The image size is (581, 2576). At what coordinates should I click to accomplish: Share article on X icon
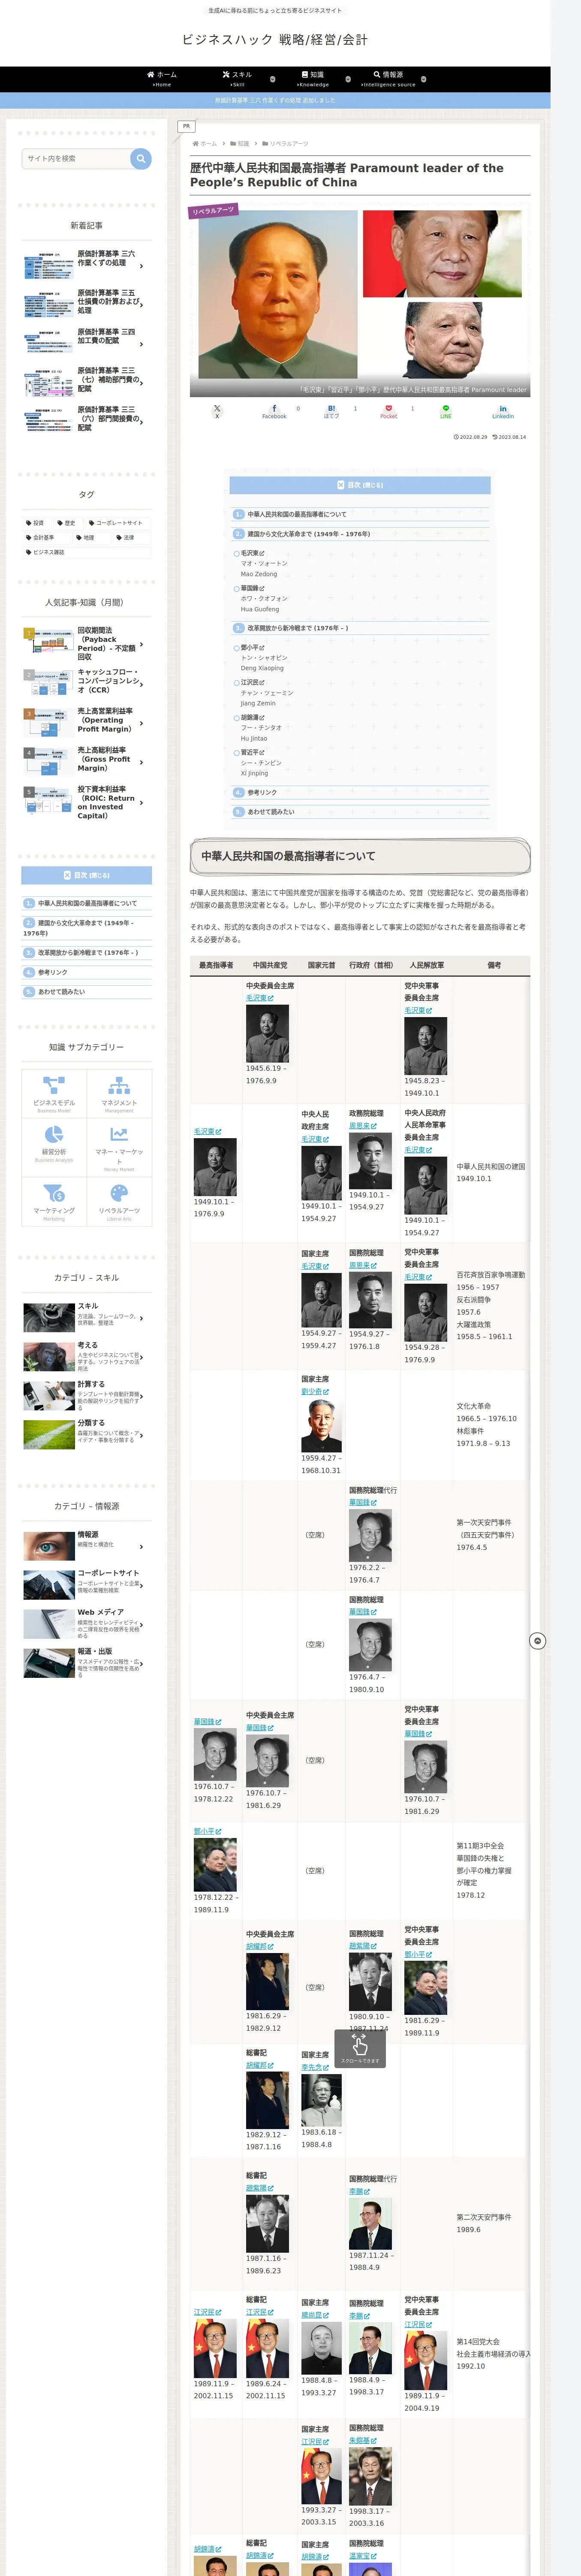[217, 411]
